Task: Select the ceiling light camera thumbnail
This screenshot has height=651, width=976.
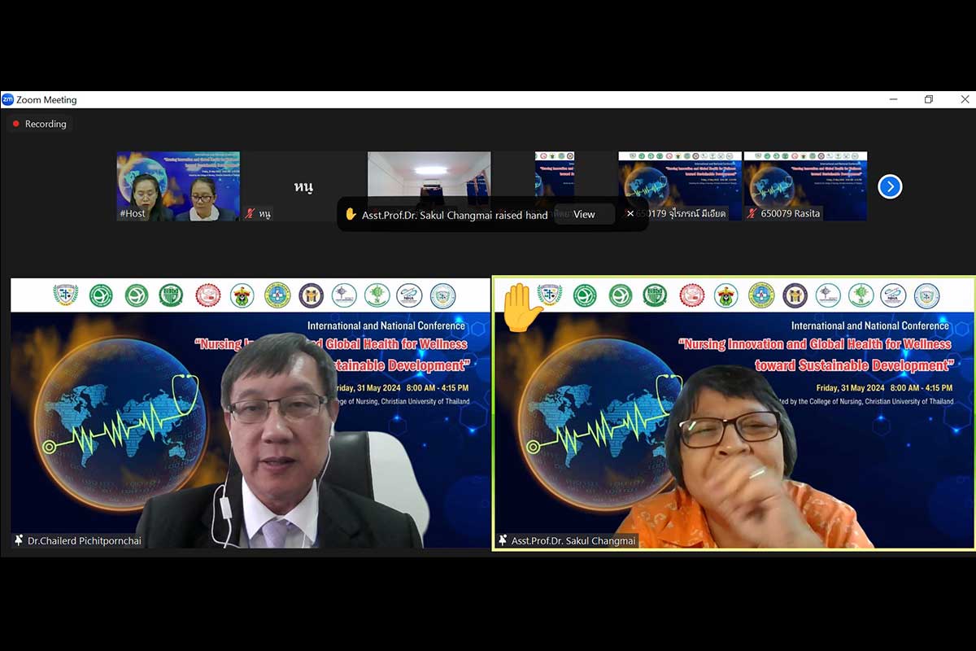Action: click(429, 173)
